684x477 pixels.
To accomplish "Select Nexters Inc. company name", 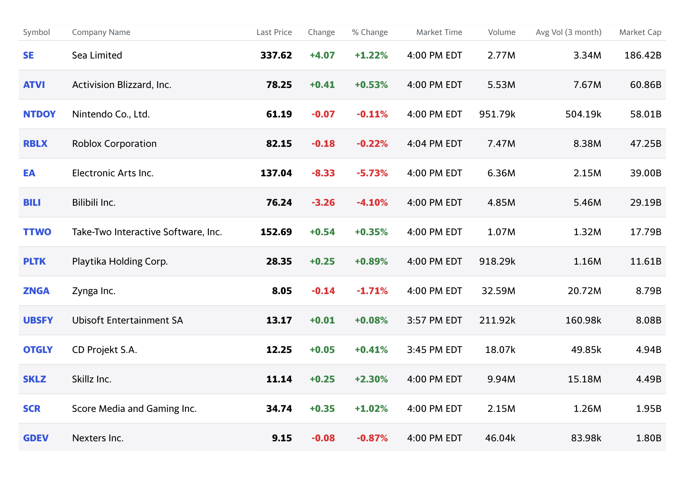I will (98, 438).
